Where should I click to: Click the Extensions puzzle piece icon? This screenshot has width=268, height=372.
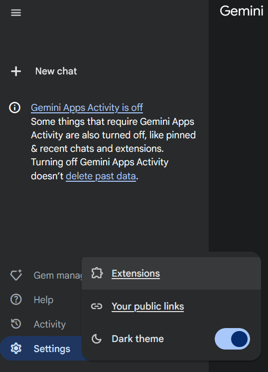[x=97, y=273]
